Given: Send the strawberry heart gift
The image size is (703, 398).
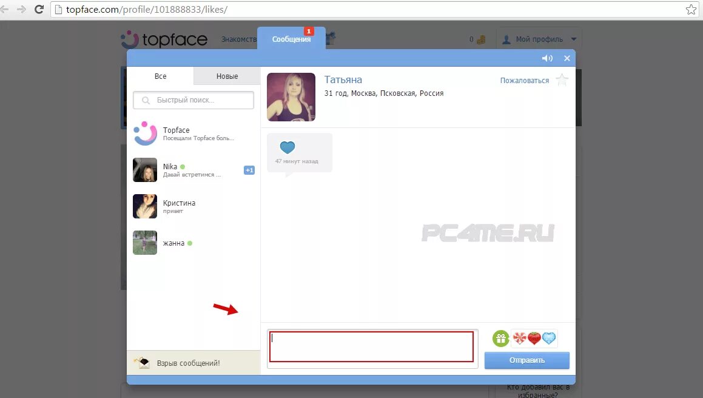Looking at the screenshot, I should point(534,339).
